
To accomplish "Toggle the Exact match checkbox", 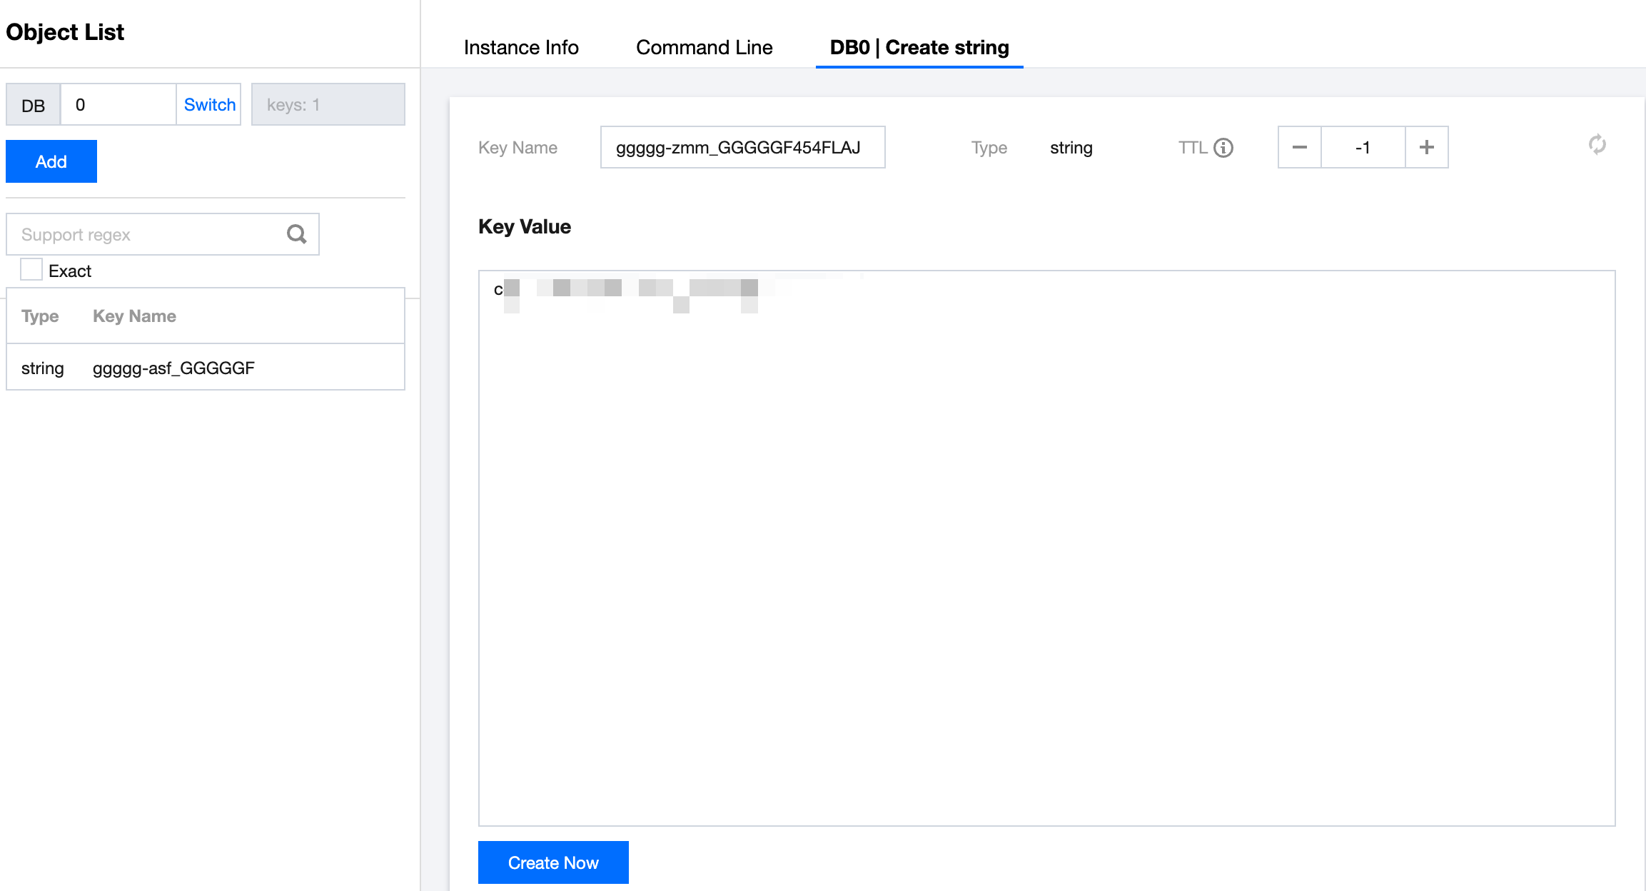I will [31, 270].
